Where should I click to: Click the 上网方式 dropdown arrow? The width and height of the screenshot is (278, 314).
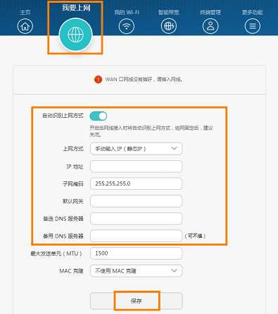tap(174, 148)
